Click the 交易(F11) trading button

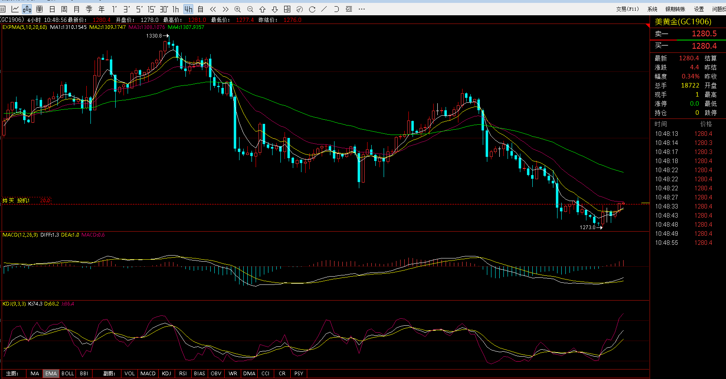(627, 9)
